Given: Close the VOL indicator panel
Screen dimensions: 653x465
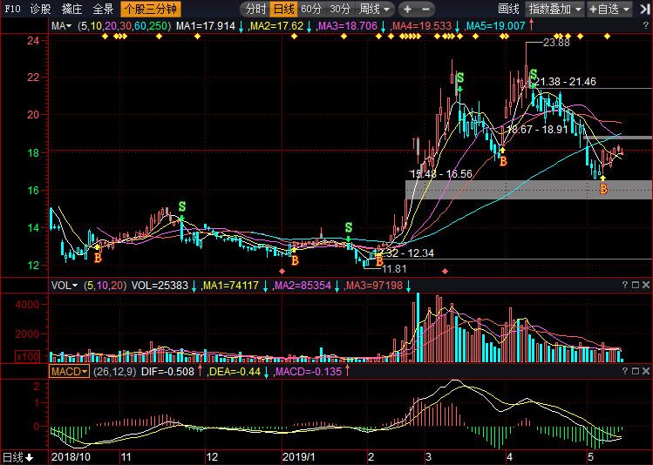Looking at the screenshot, I should coord(645,285).
